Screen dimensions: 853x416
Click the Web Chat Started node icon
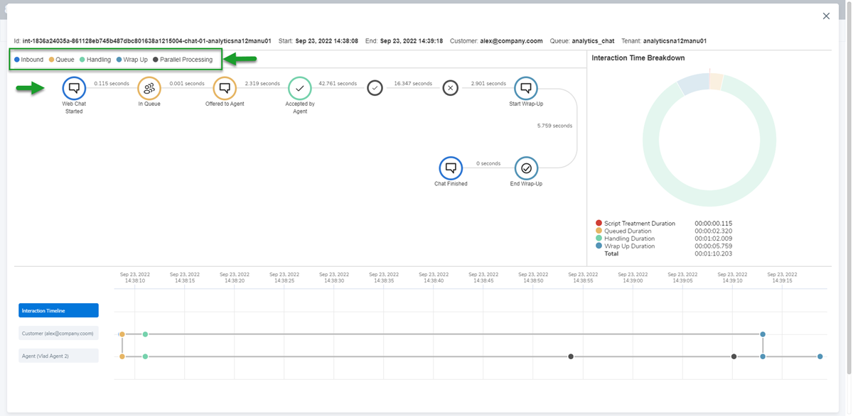coord(74,89)
